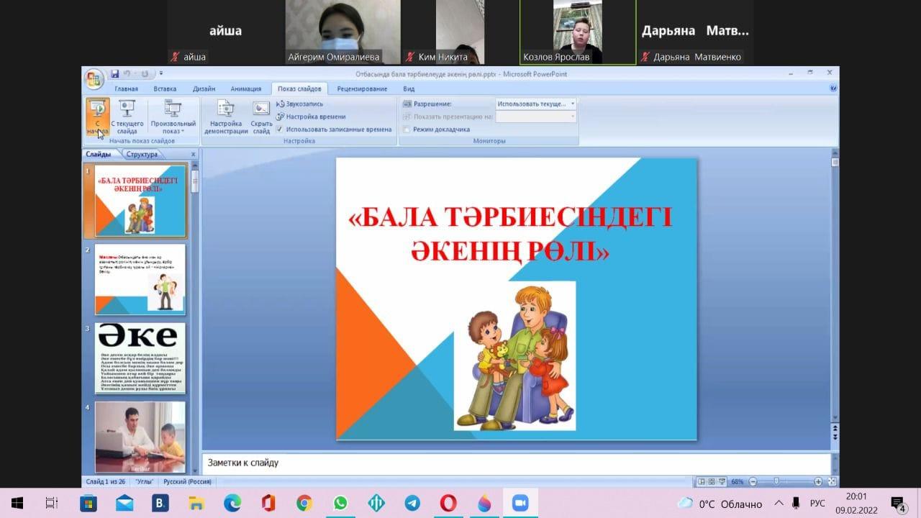Click Звукозапись to record narration

click(299, 104)
